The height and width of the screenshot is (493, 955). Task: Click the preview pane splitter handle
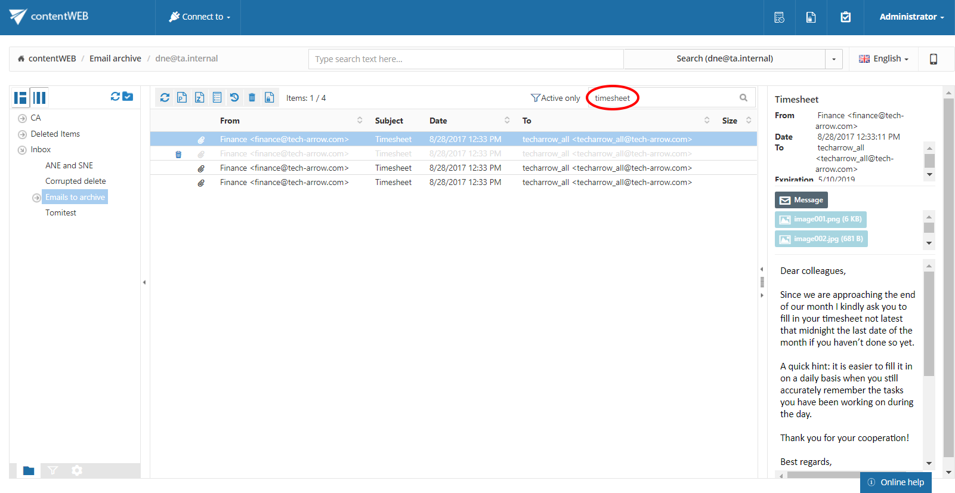click(x=762, y=282)
